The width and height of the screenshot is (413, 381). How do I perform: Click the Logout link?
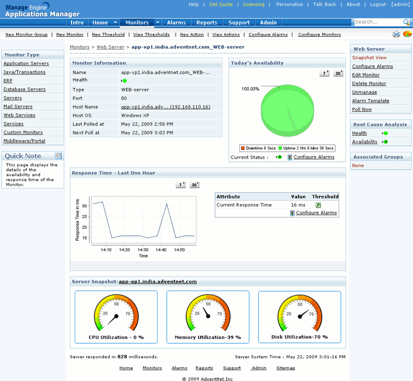tap(378, 4)
